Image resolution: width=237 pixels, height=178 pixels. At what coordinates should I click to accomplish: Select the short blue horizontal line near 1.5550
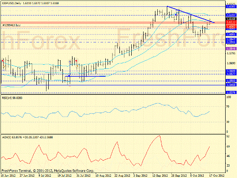[85, 76]
